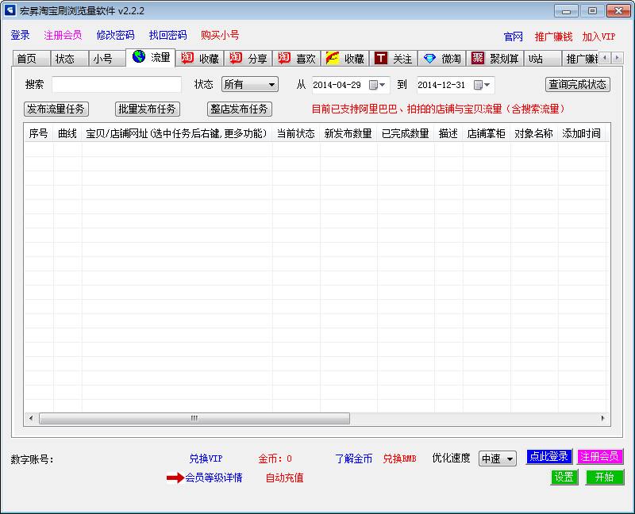Click the 加入VIP link

598,36
